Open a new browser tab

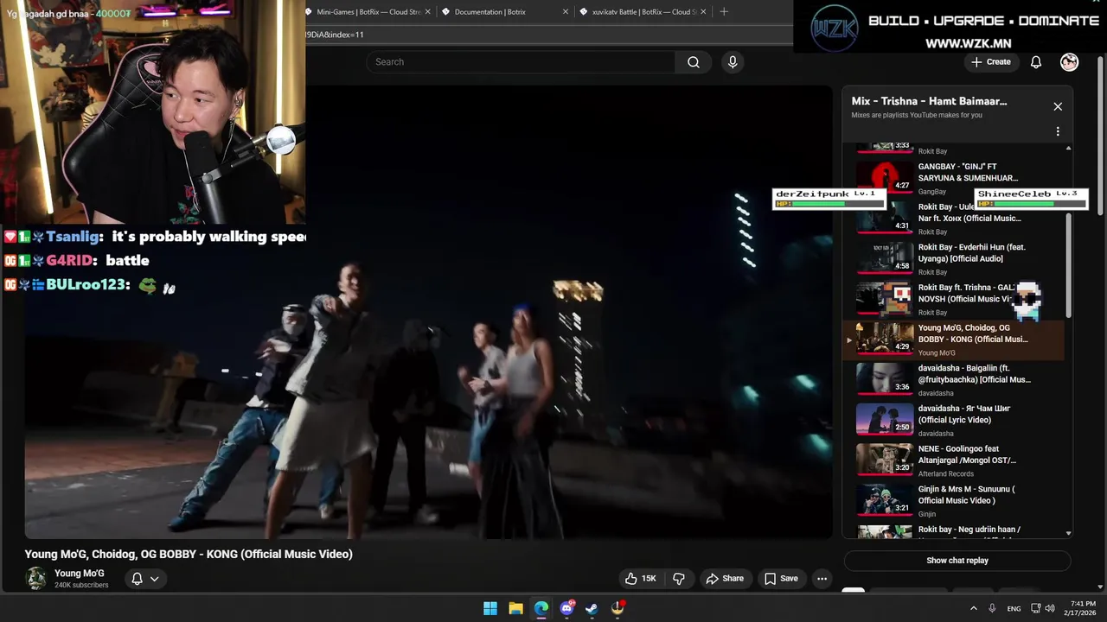pyautogui.click(x=724, y=12)
